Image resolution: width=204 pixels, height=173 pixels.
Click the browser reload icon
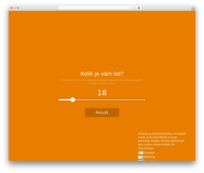click(x=133, y=8)
